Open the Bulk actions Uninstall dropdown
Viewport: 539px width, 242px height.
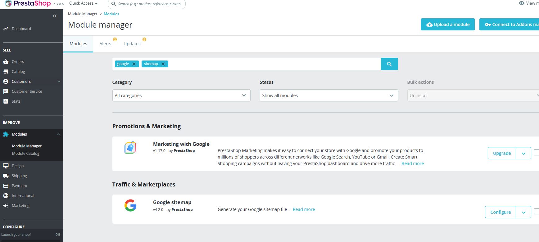[x=473, y=96]
